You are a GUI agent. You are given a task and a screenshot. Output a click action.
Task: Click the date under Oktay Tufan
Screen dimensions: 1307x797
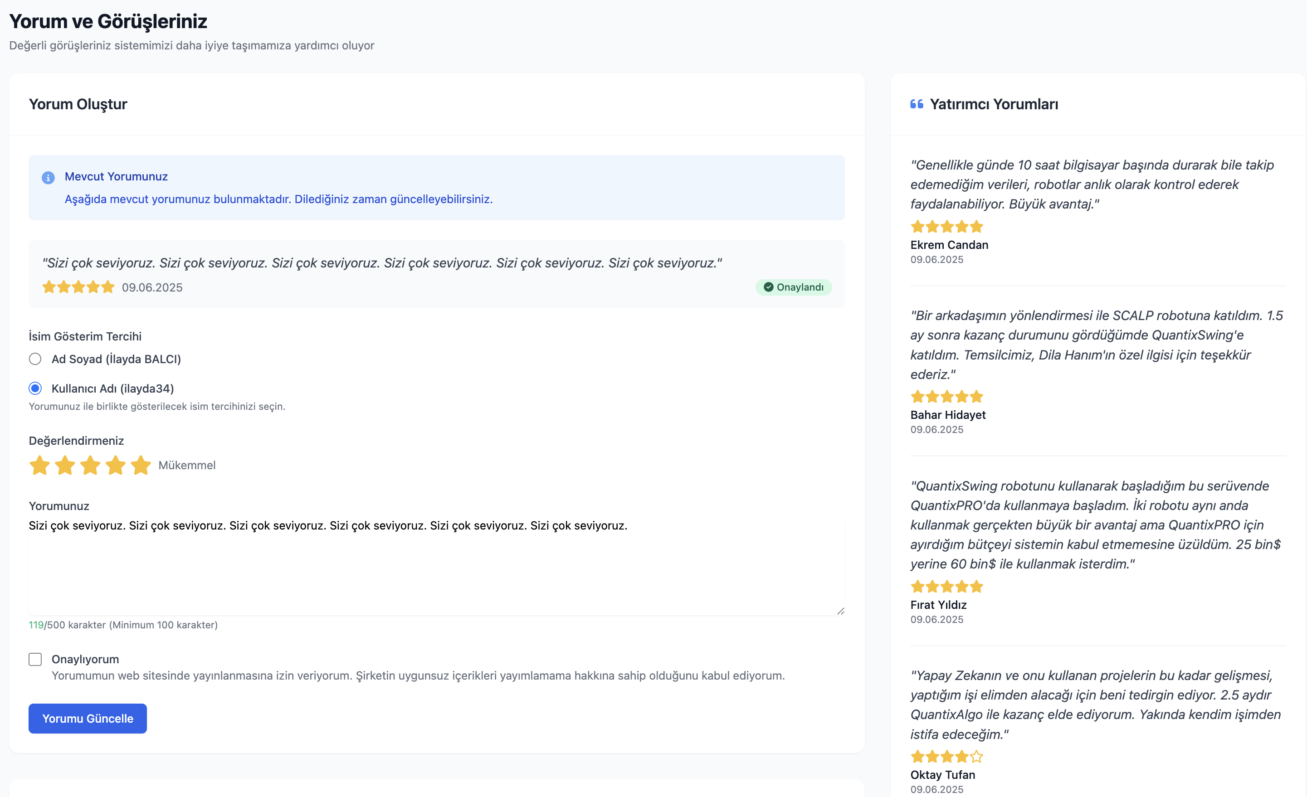coord(937,789)
